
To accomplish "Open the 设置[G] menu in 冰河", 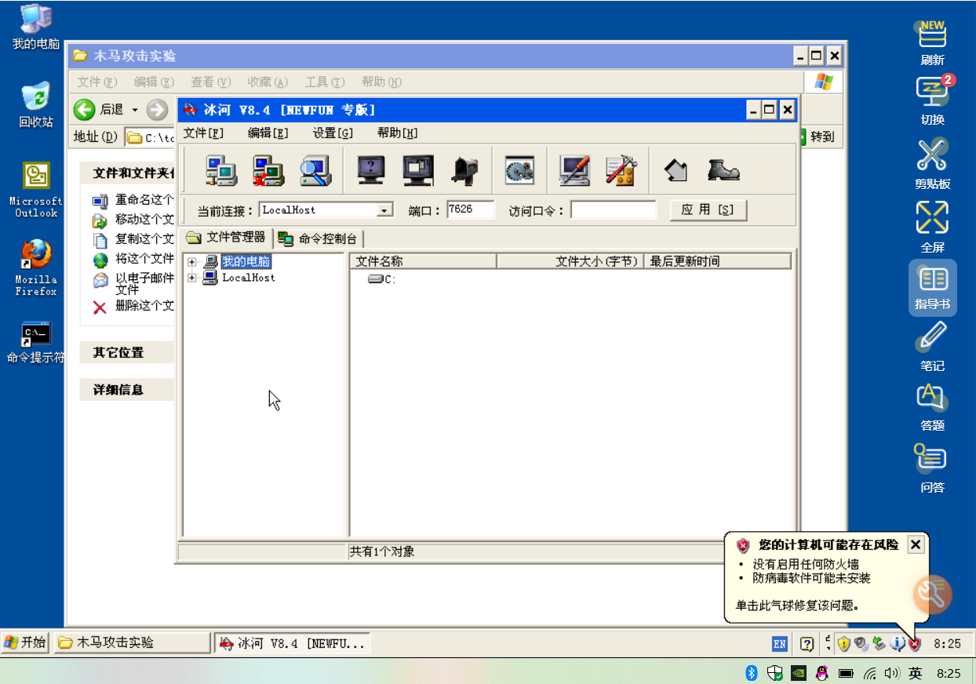I will pyautogui.click(x=333, y=133).
